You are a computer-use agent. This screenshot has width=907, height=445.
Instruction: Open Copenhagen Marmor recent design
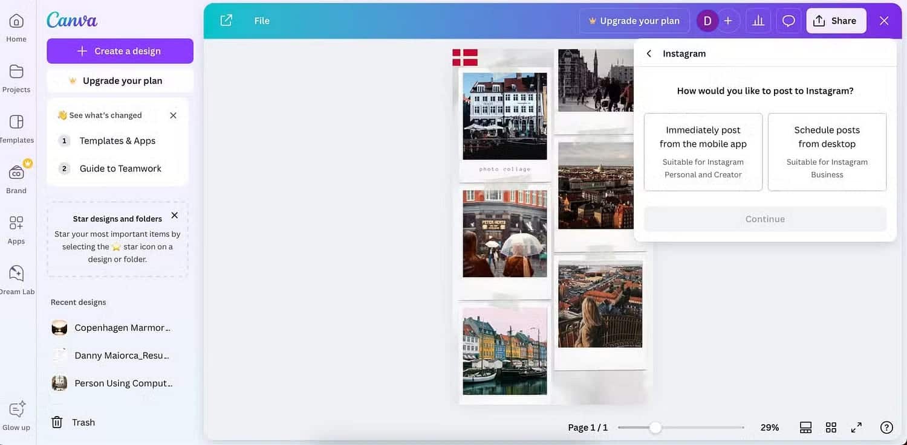(122, 328)
